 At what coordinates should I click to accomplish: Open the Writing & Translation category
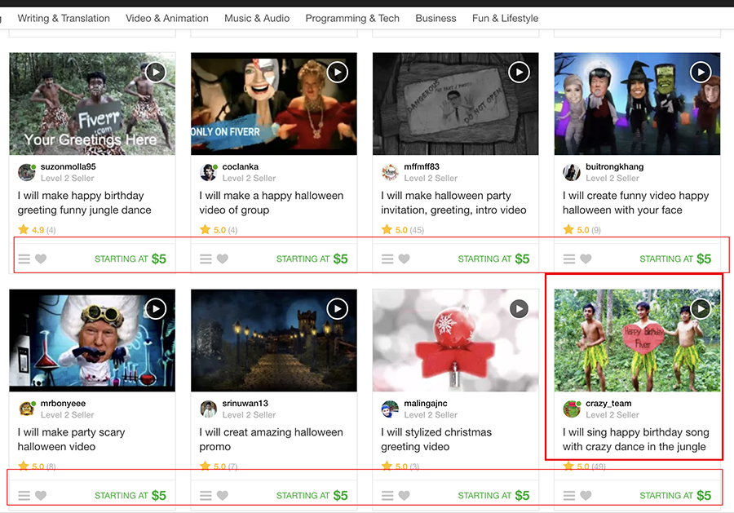point(64,18)
